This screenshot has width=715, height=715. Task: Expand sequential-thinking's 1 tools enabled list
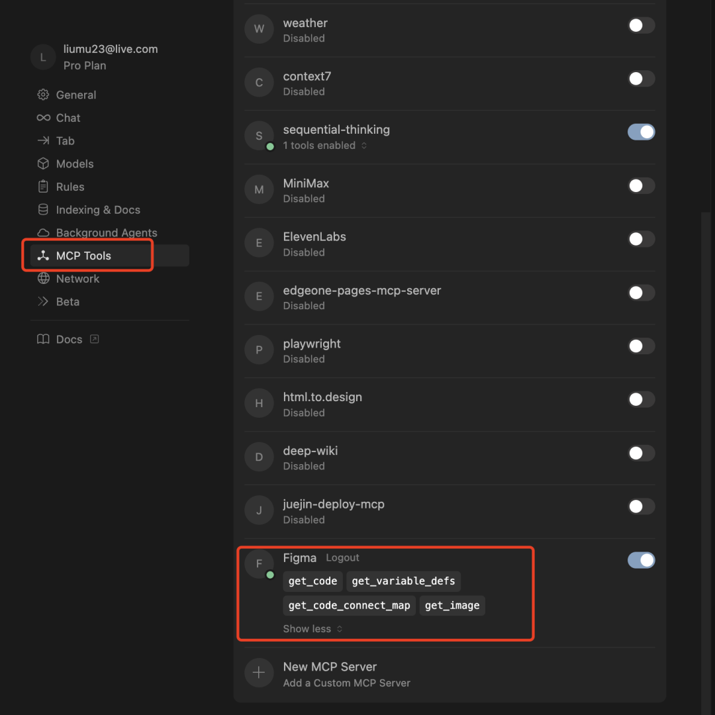[324, 146]
